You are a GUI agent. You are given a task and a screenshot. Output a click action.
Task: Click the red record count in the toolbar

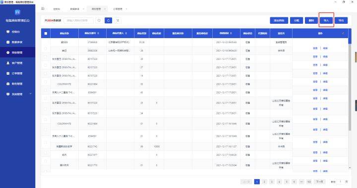tap(50, 20)
